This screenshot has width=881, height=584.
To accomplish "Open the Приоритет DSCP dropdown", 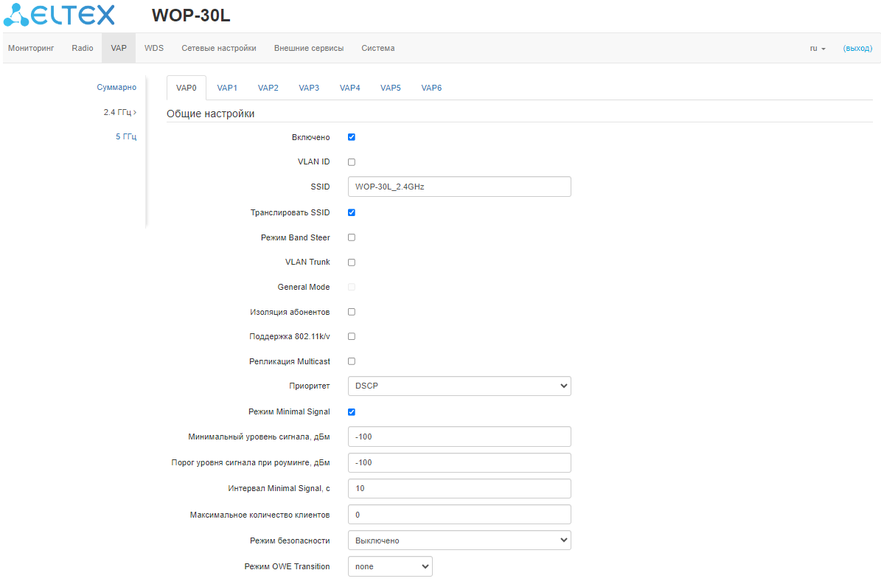I will [459, 386].
